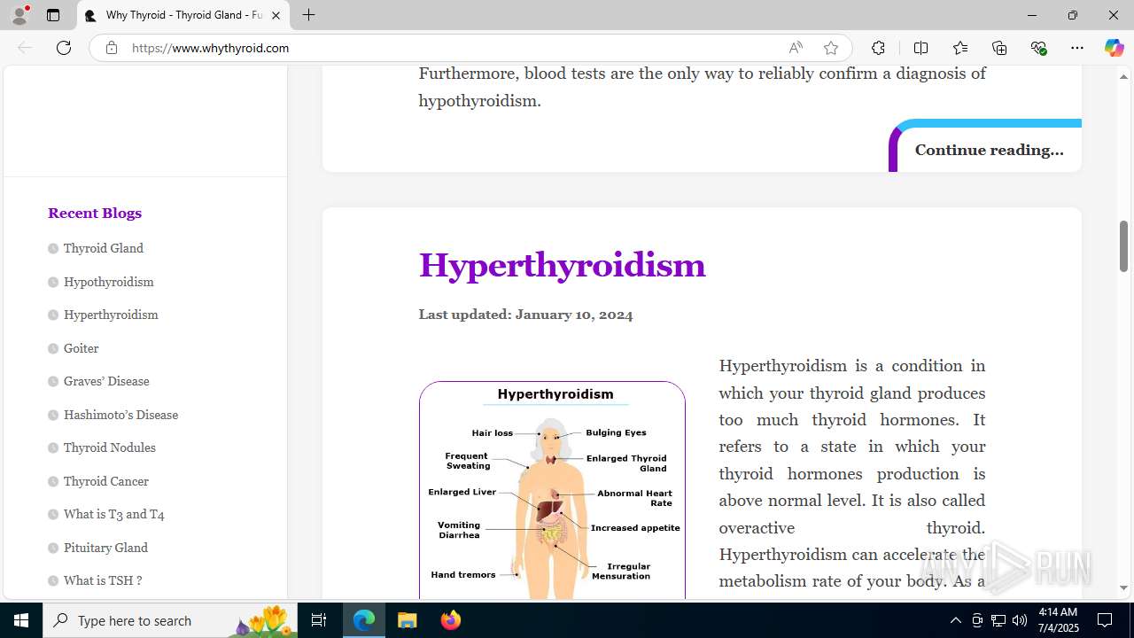Show hidden tray icons chevron
The width and height of the screenshot is (1134, 638).
pyautogui.click(x=955, y=620)
